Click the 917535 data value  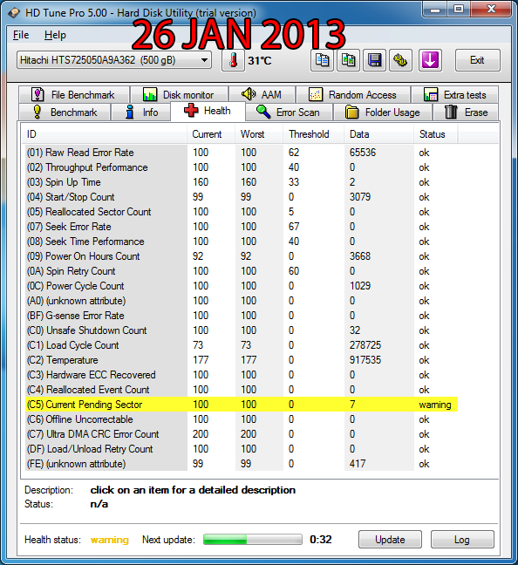365,360
